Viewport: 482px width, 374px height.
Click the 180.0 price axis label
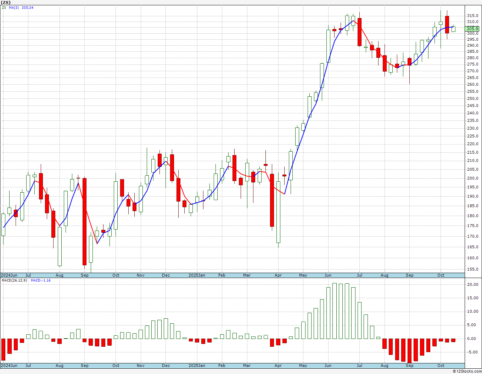[472, 216]
